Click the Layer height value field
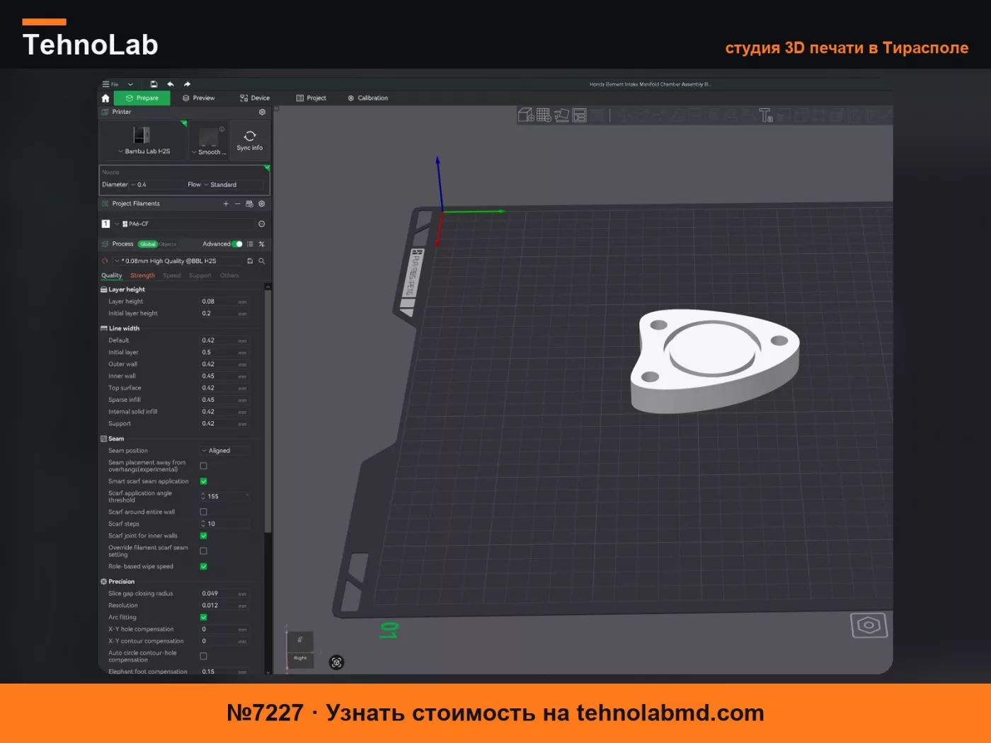Viewport: 991px width, 743px height. tap(224, 301)
